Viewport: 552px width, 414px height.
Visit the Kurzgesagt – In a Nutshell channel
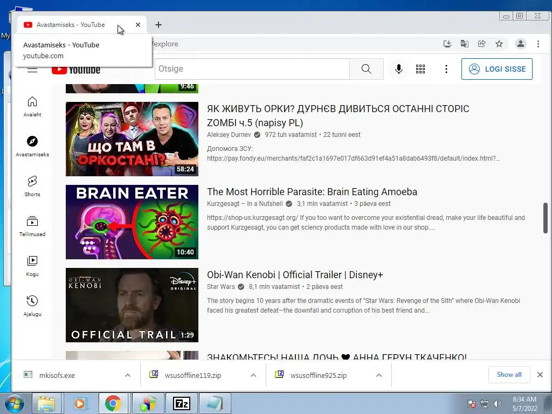point(245,203)
